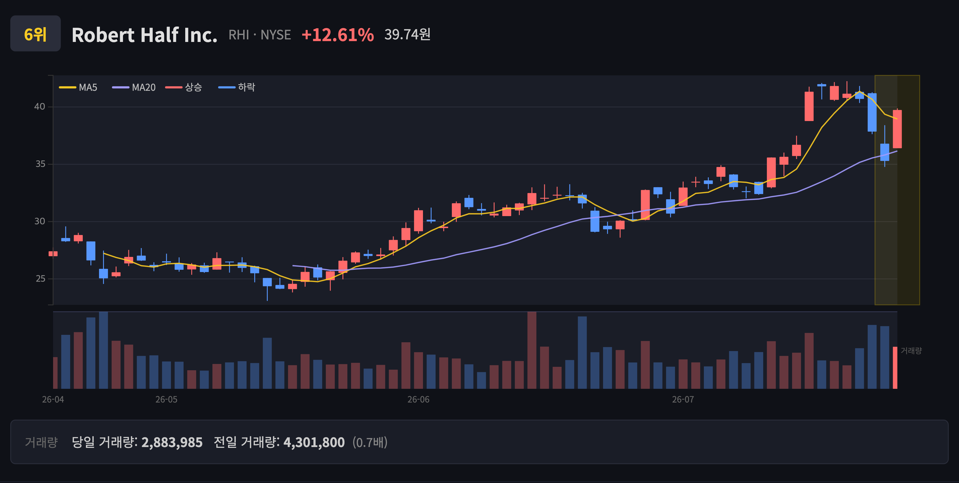Click the 26-06 x-axis date label
959x483 pixels.
click(x=418, y=400)
